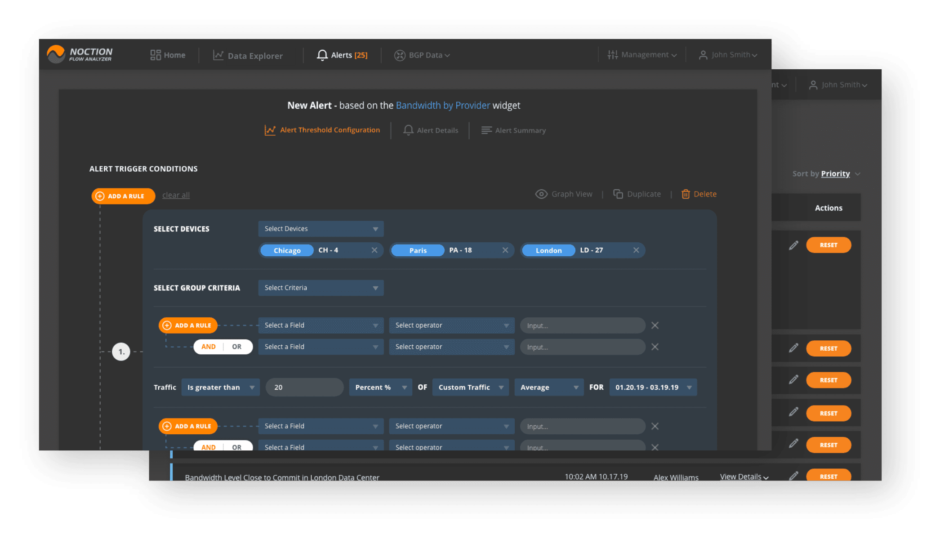Delete the first Select a Field rule row

point(655,325)
